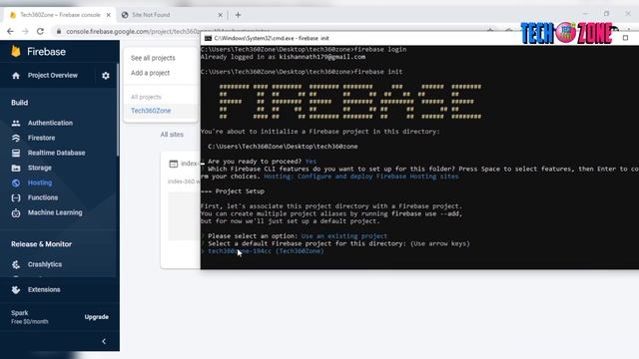The image size is (639, 359).
Task: Click the Storage folder icon
Action: coord(16,169)
